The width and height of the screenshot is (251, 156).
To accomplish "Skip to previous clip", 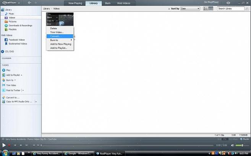I will tap(15, 145).
